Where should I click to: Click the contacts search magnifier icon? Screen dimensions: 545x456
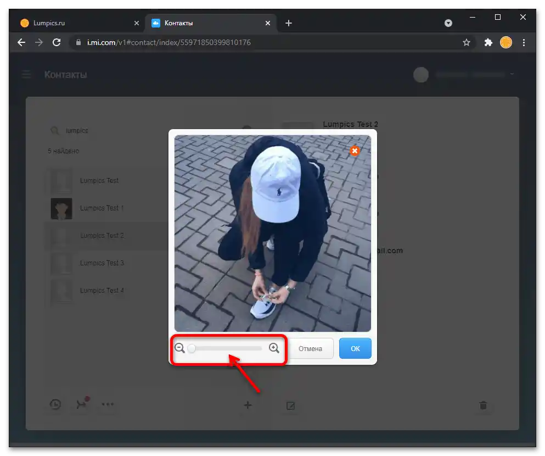point(54,130)
